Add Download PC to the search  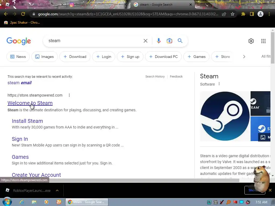163,57
